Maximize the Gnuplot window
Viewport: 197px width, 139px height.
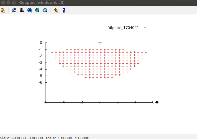click(x=14, y=3)
